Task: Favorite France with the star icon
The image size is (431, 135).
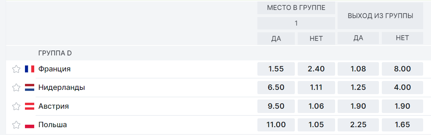Action: (x=16, y=69)
